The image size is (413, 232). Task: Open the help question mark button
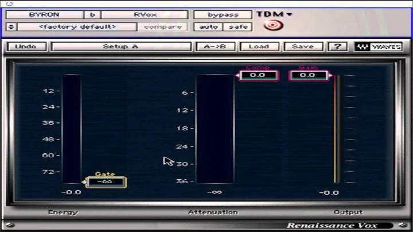click(x=338, y=47)
